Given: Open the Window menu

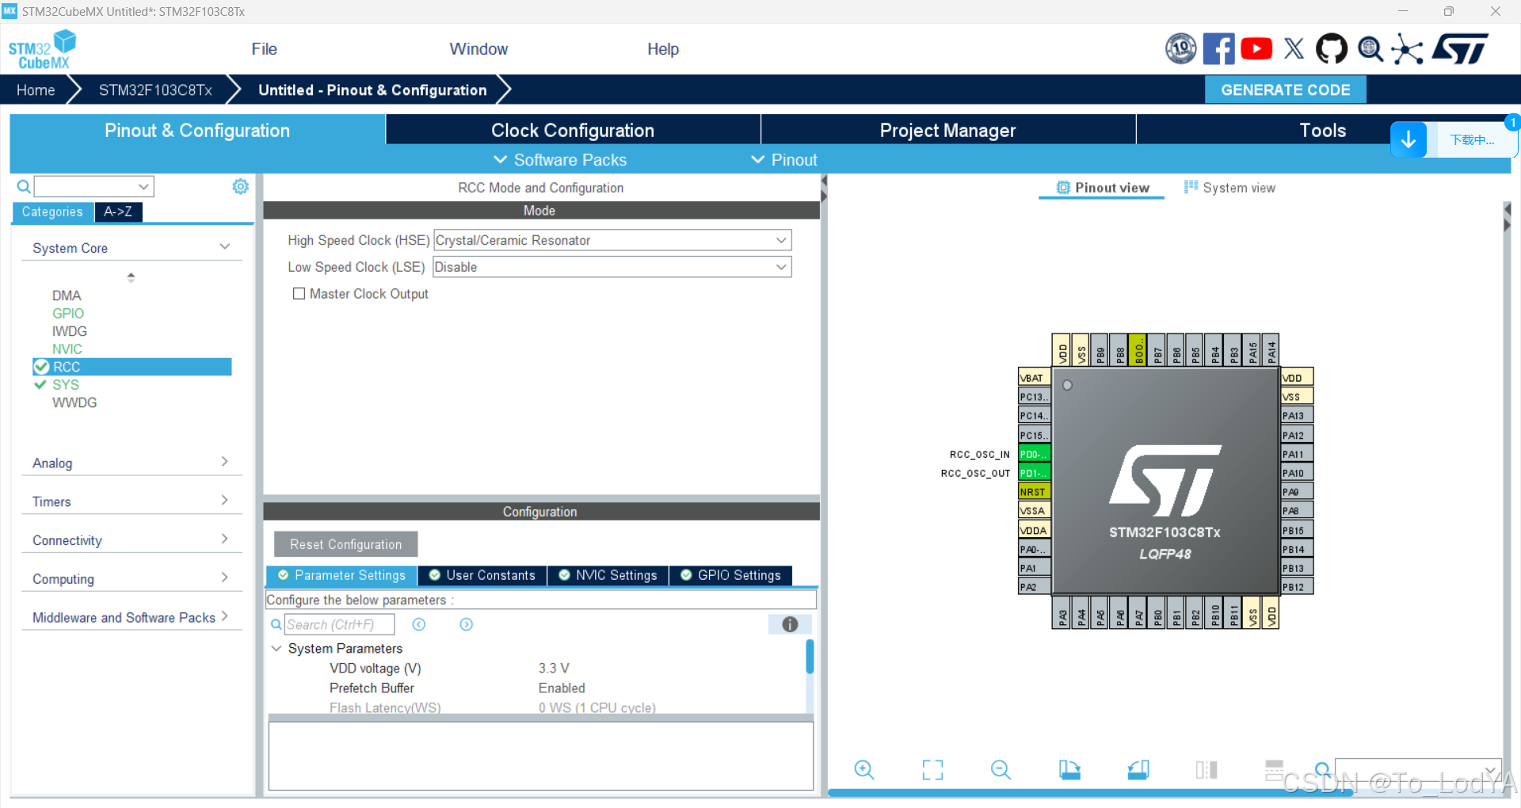Looking at the screenshot, I should click(478, 49).
